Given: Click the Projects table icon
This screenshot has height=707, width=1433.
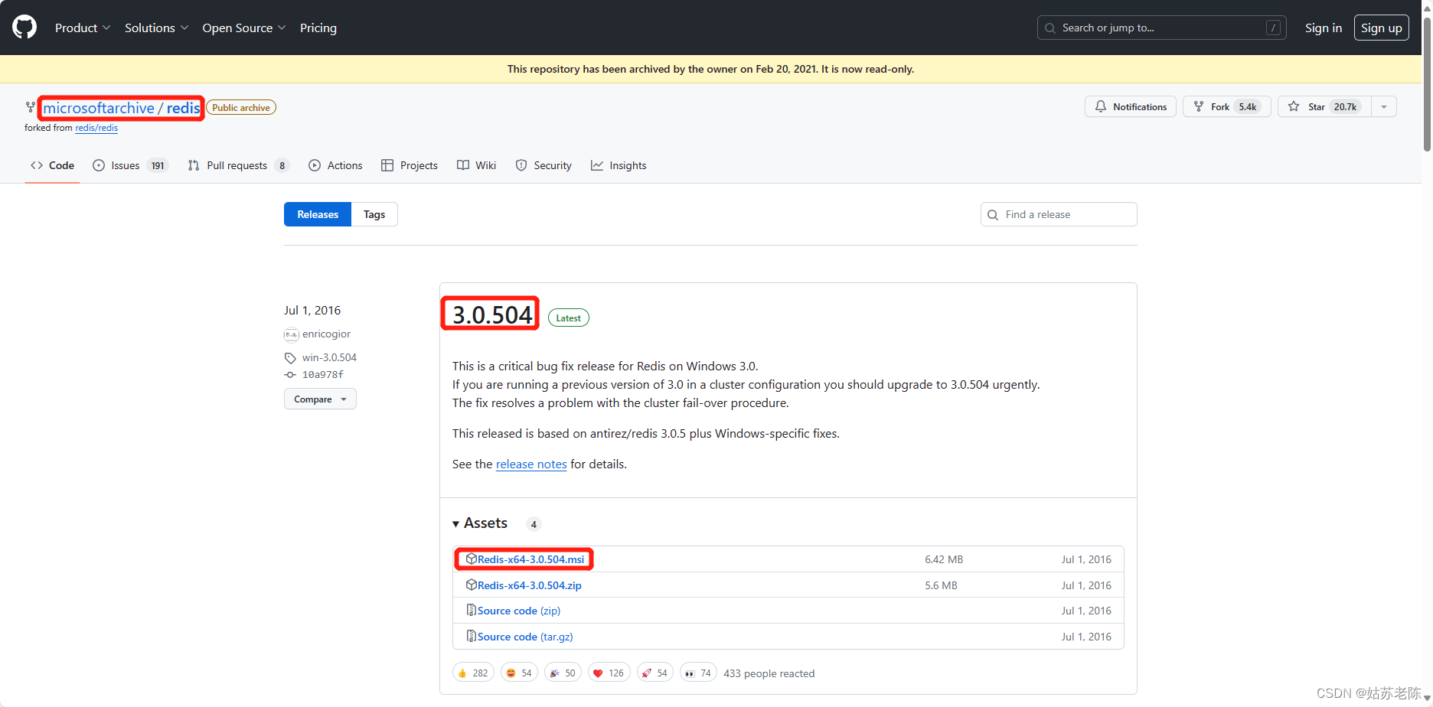Looking at the screenshot, I should (x=387, y=165).
